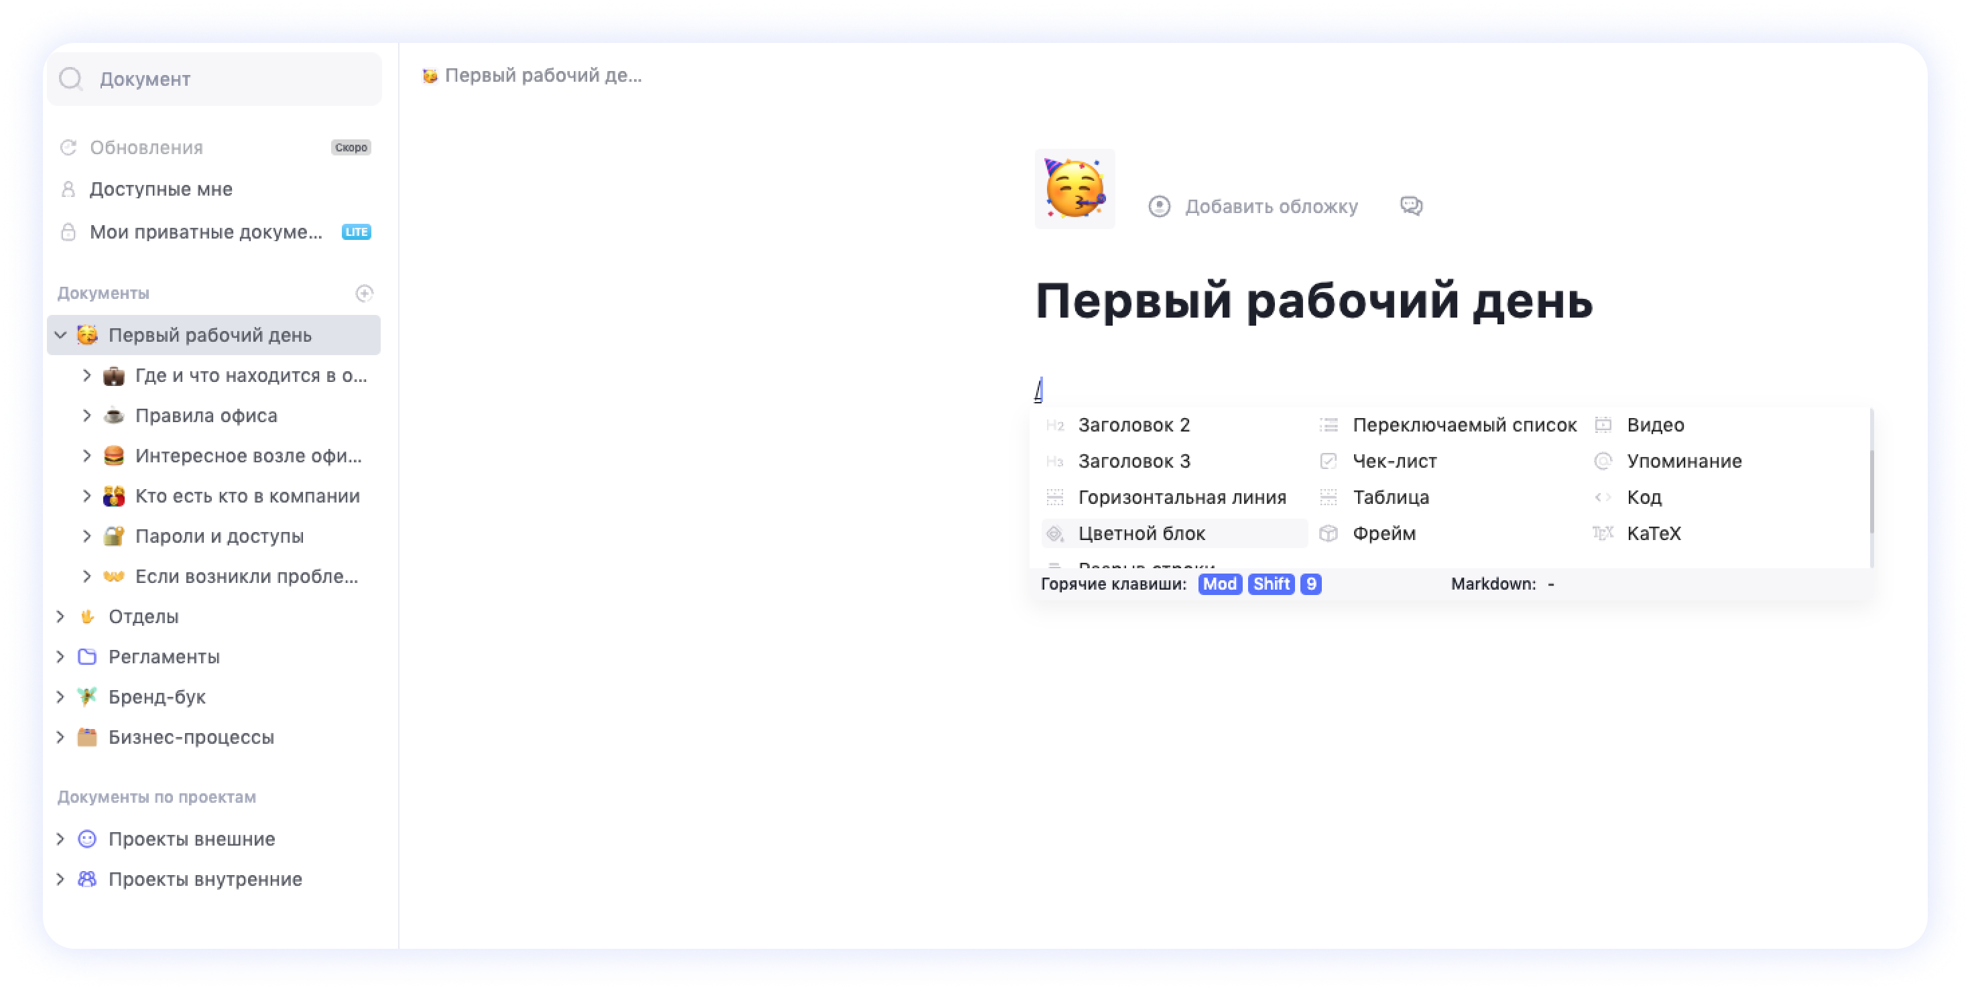Click the party face emoji page icon
The image size is (1970, 991).
1074,189
